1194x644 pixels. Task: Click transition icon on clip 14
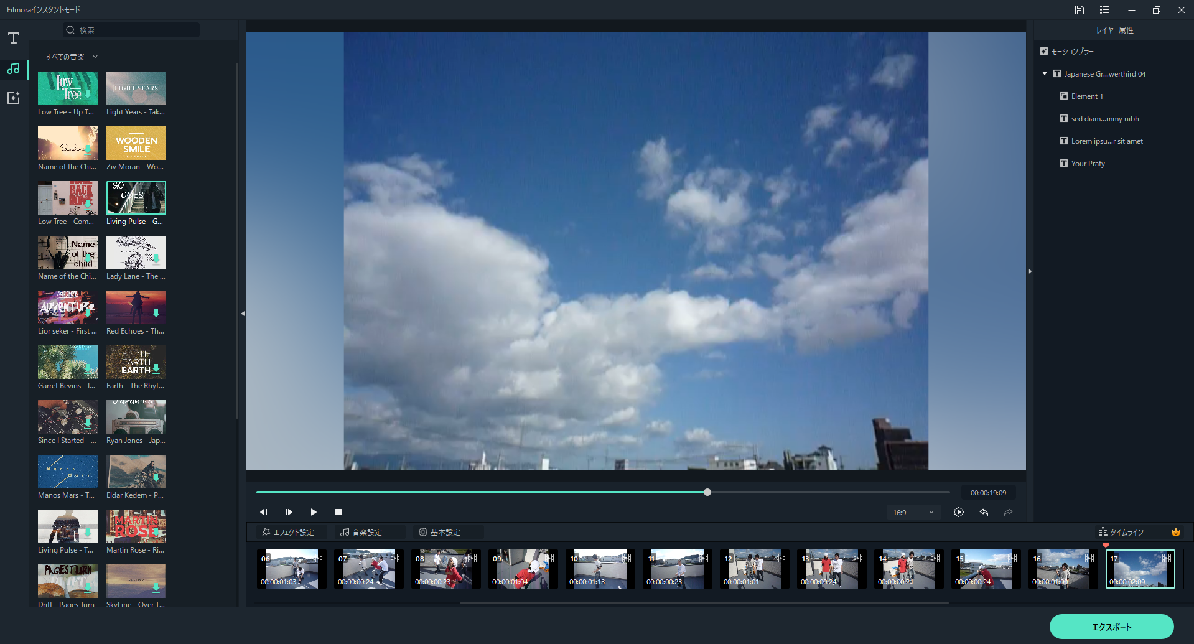pos(935,558)
